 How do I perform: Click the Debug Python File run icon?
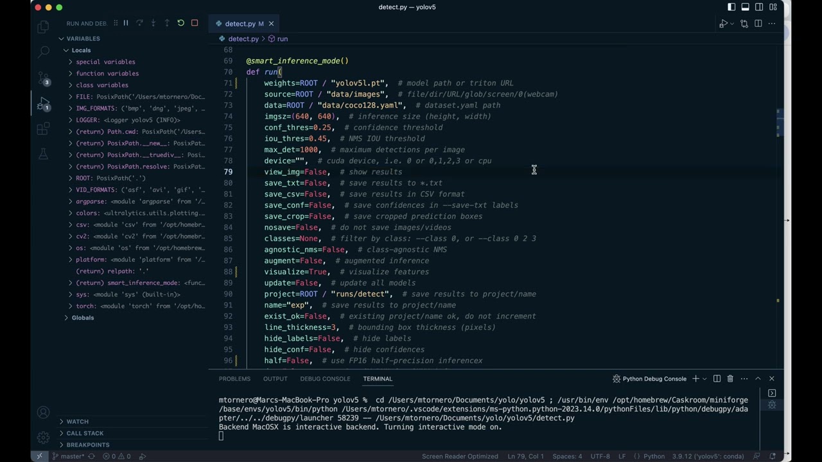coord(723,24)
